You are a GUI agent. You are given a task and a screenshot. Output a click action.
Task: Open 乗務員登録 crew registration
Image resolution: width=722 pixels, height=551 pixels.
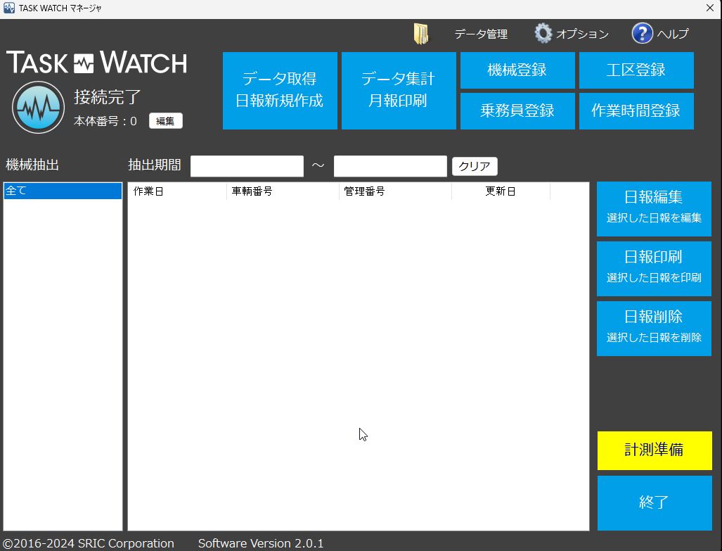pyautogui.click(x=517, y=111)
